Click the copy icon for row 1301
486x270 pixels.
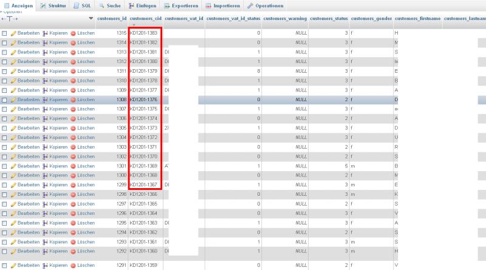(x=45, y=166)
